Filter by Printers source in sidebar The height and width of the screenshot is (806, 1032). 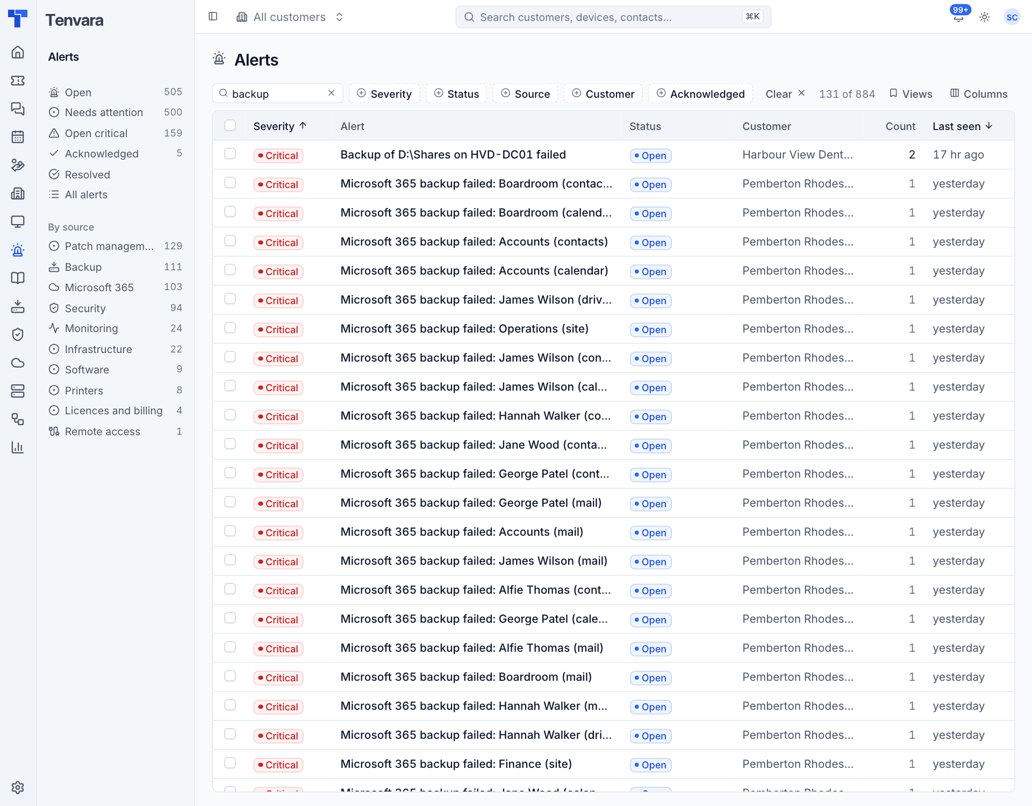[x=115, y=391]
